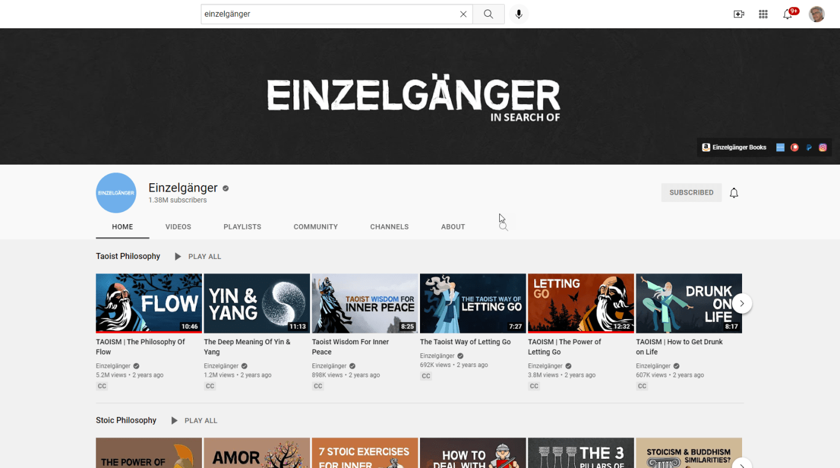
Task: Show more Taoist Philosophy videos with next arrow
Action: coord(742,303)
